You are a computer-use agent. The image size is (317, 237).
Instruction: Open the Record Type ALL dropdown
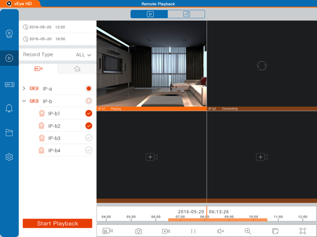[x=83, y=54]
